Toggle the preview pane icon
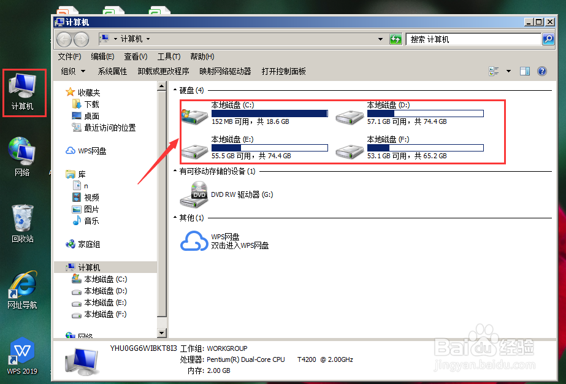566x384 pixels. (524, 71)
